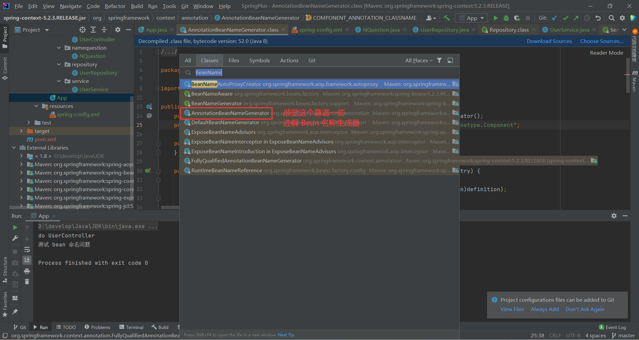The image size is (639, 340).
Task: Click Download Sources link
Action: [x=549, y=41]
